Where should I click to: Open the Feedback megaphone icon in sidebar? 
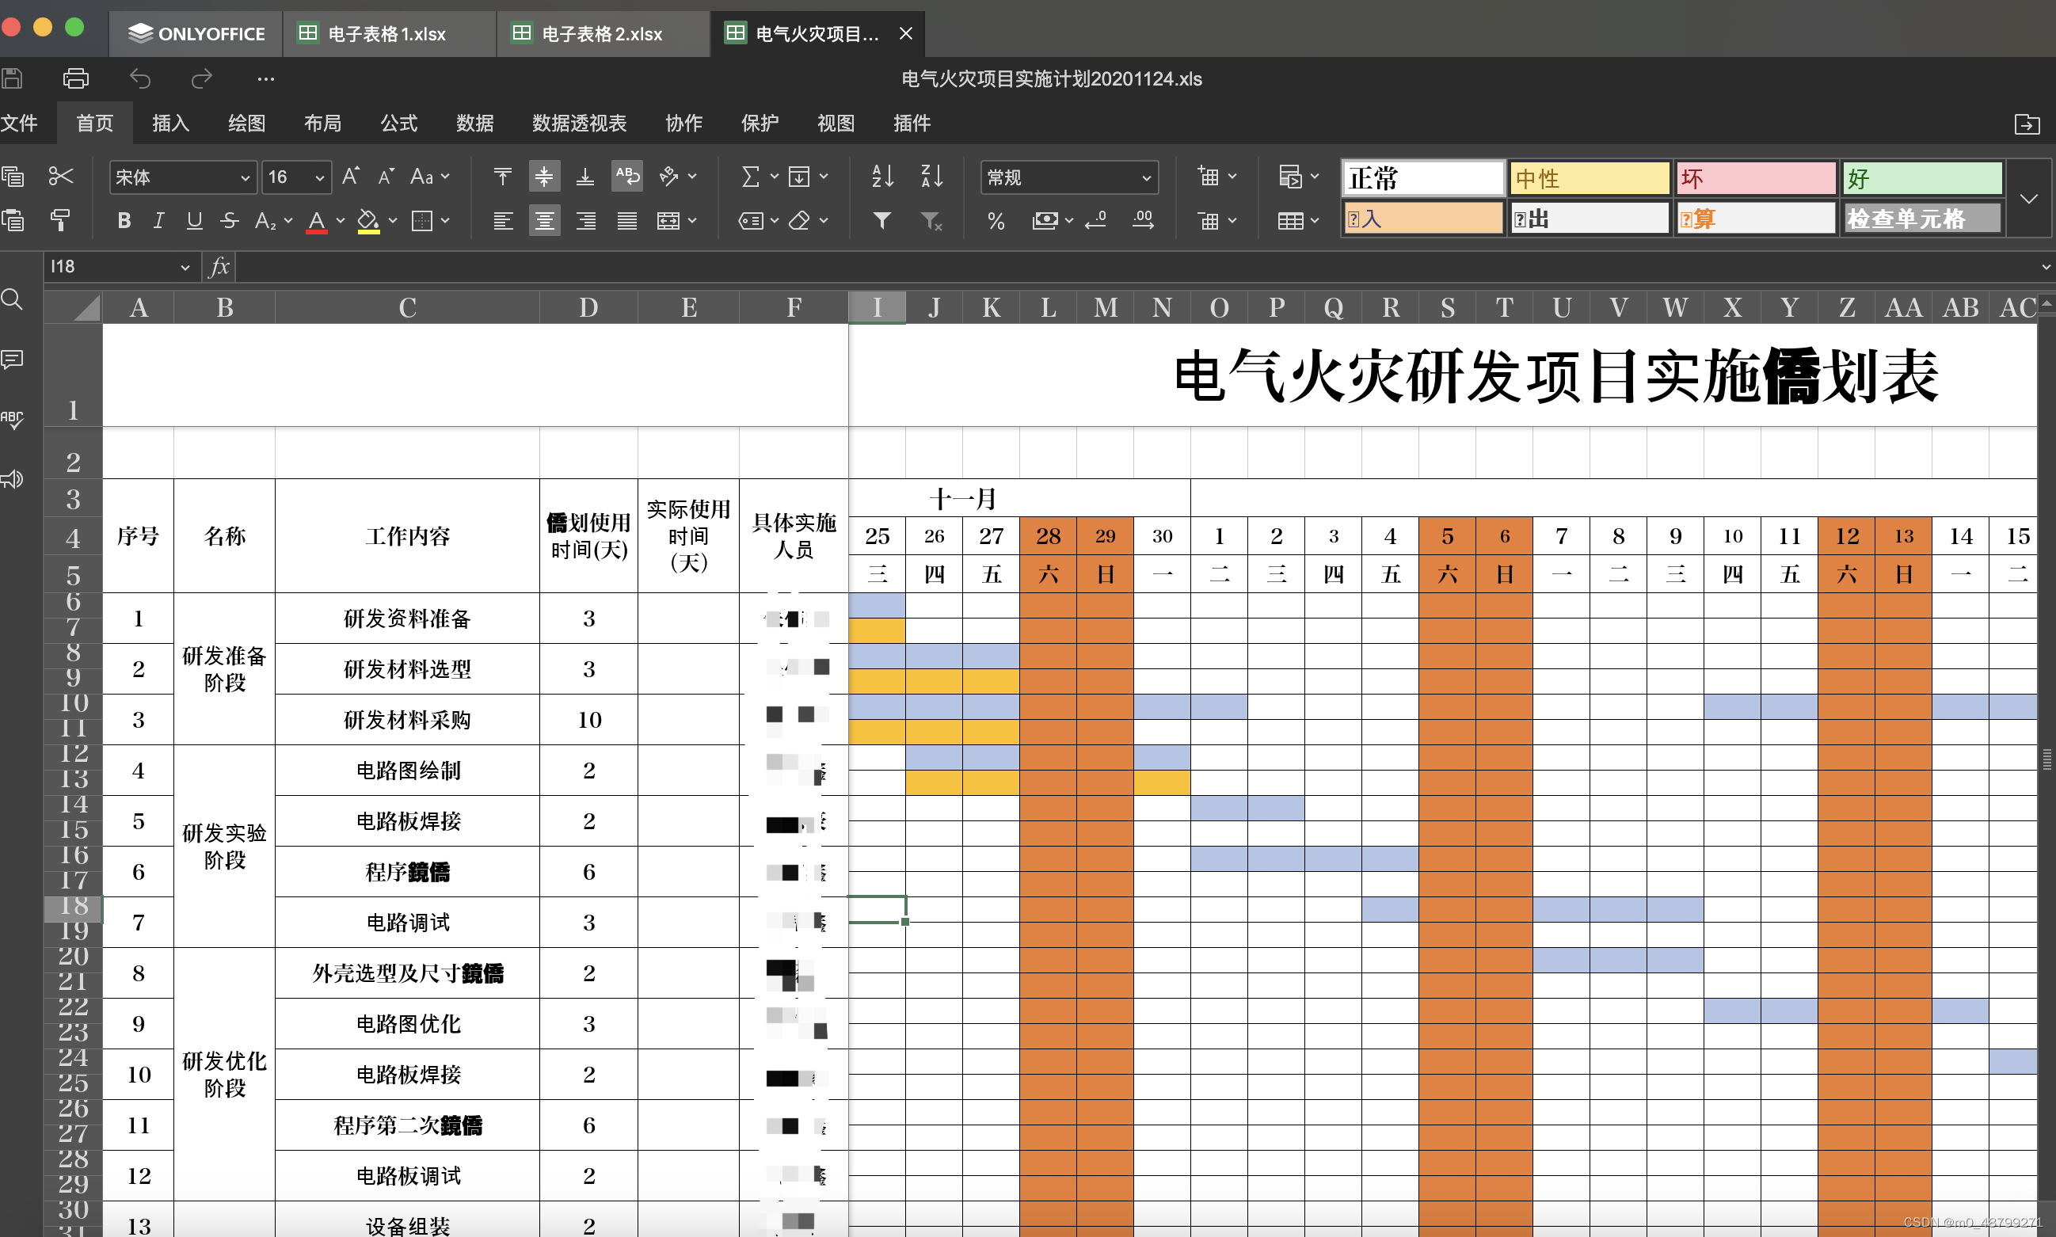click(x=12, y=479)
